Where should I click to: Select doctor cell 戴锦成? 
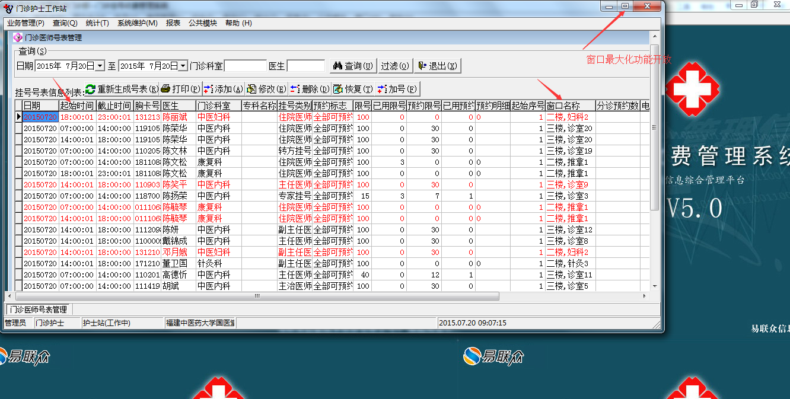(179, 241)
